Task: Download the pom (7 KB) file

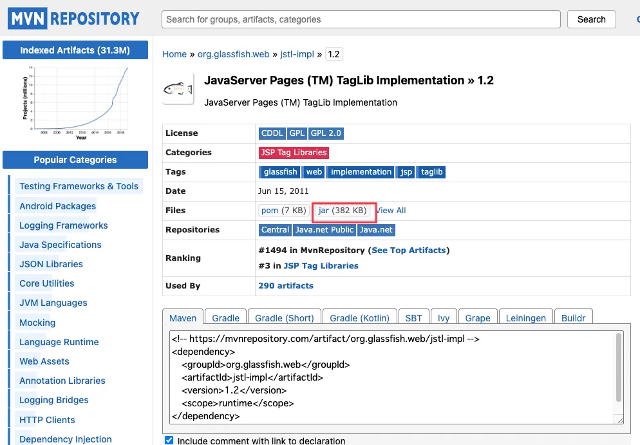Action: point(284,211)
